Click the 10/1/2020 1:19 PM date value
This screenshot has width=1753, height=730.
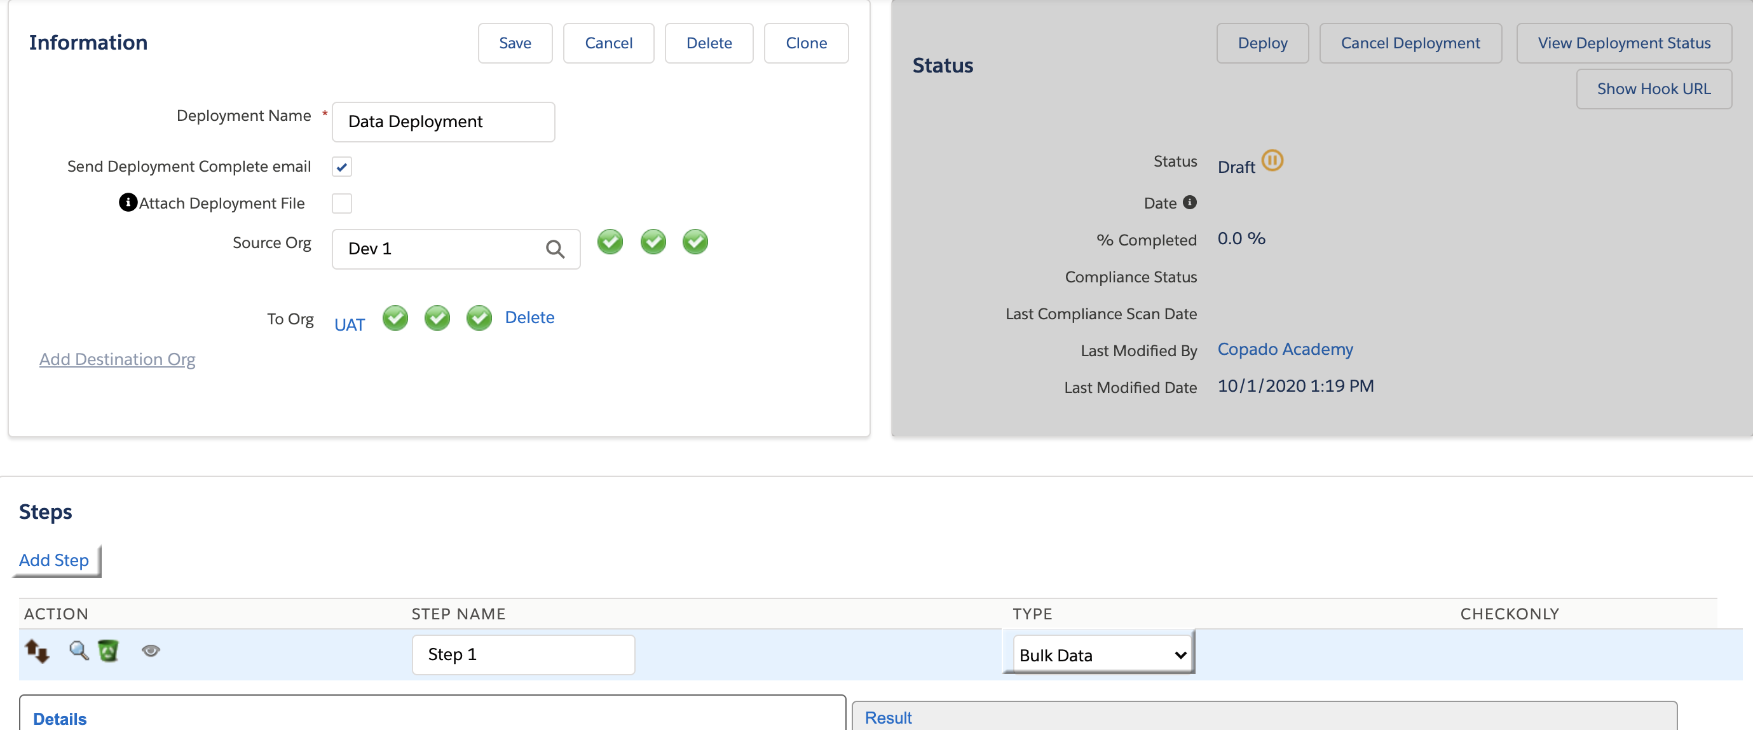click(1295, 386)
